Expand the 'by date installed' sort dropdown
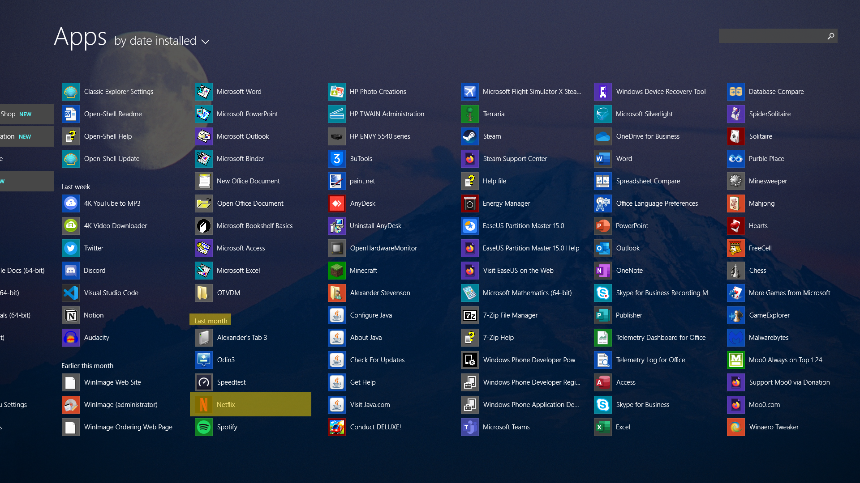The image size is (860, 483). [x=155, y=41]
